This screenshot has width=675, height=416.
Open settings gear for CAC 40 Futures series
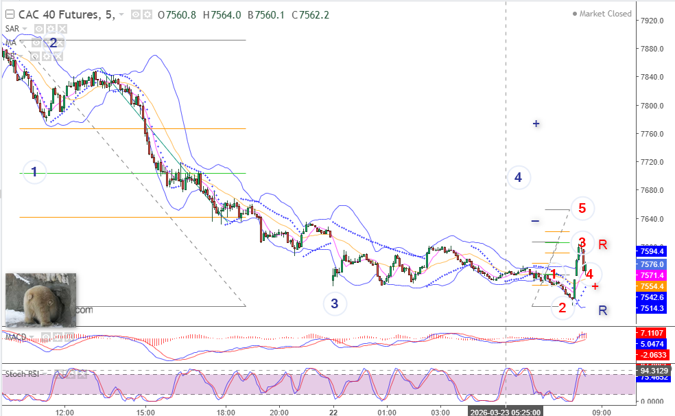[147, 14]
